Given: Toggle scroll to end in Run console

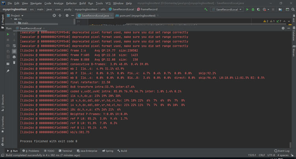Looking at the screenshot, I should (x=14, y=51).
